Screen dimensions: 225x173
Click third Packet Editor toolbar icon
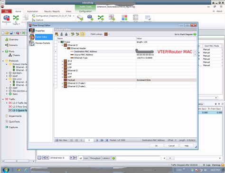pyautogui.click(x=66, y=34)
